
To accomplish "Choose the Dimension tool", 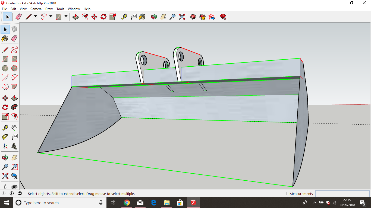I will click(14, 127).
